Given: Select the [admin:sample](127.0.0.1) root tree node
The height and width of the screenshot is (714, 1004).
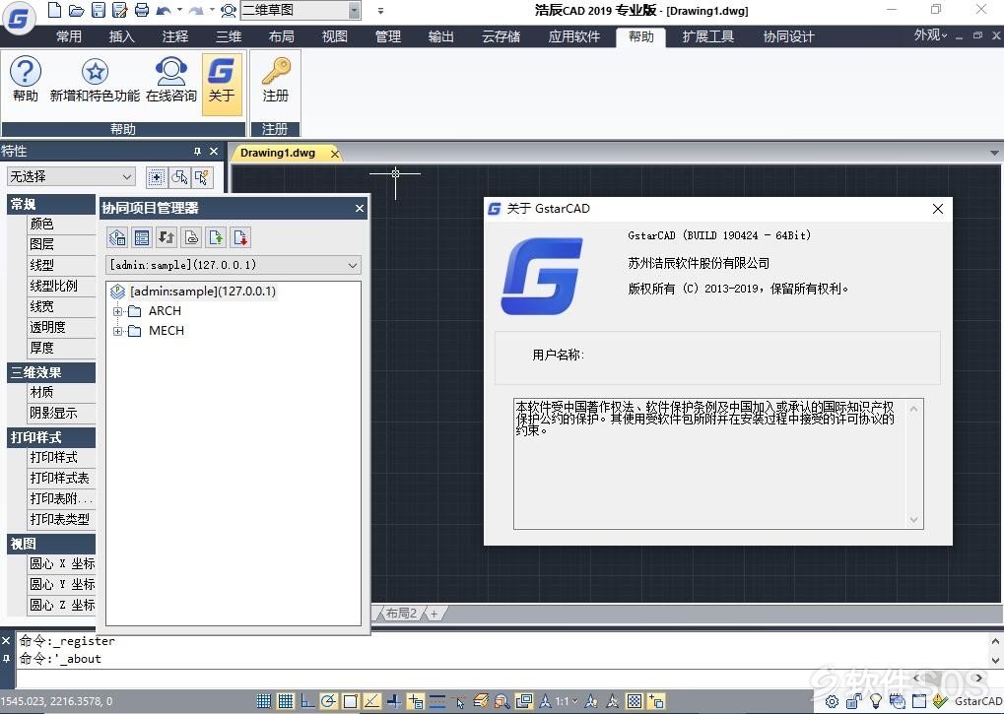Looking at the screenshot, I should click(202, 292).
